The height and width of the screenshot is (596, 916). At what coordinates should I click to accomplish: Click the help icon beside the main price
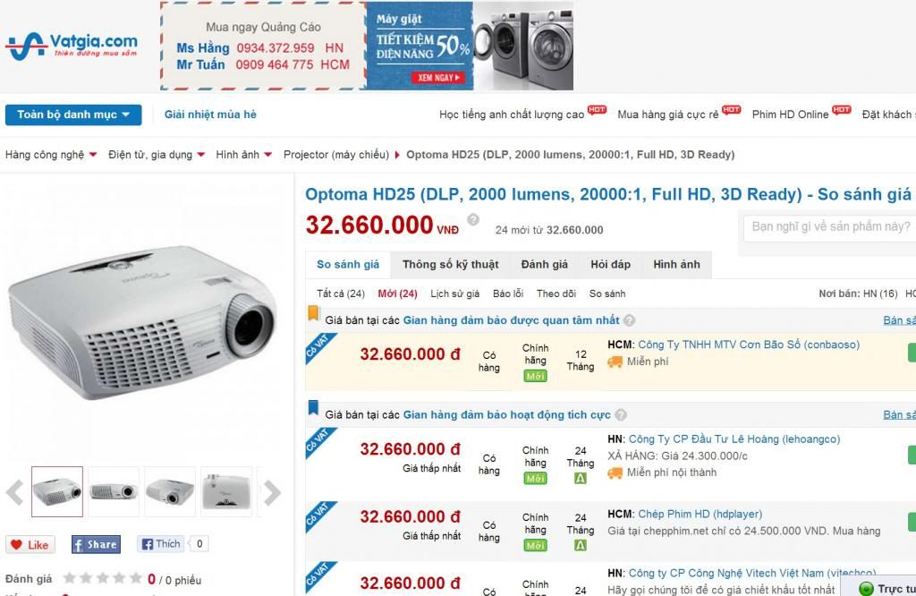pyautogui.click(x=473, y=220)
